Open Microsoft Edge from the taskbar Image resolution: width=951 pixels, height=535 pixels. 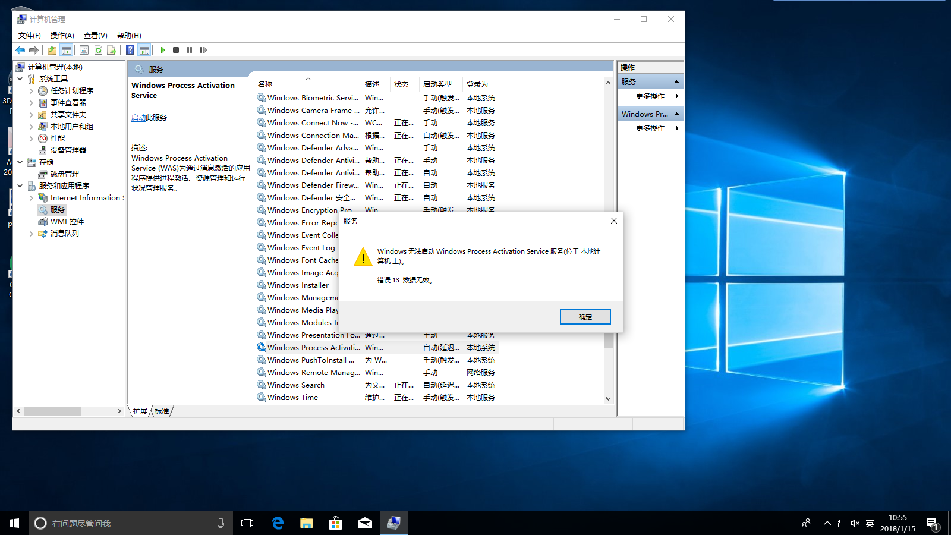[x=278, y=523]
